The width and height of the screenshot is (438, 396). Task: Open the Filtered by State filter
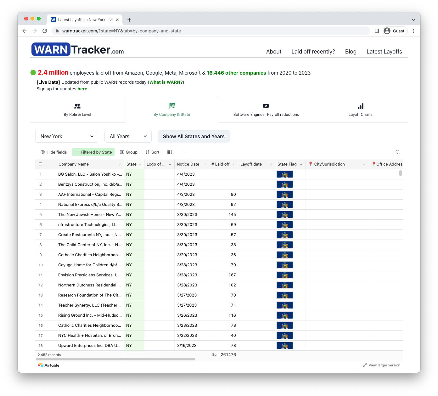tap(93, 152)
